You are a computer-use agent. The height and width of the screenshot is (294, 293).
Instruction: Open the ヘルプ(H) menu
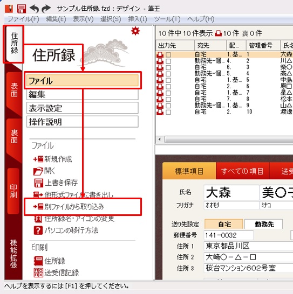[201, 19]
